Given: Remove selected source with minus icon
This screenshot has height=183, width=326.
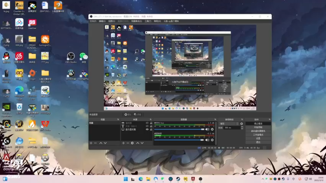Looking at the screenshot, I should click(128, 143).
